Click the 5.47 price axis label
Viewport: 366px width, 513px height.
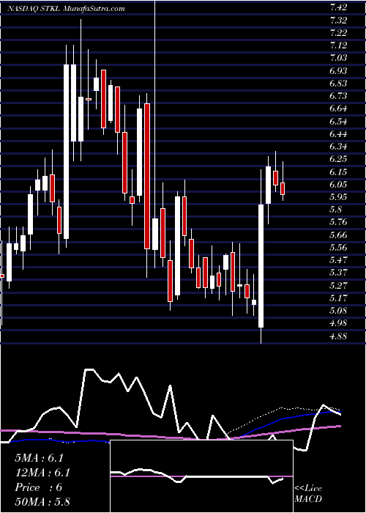coord(338,260)
